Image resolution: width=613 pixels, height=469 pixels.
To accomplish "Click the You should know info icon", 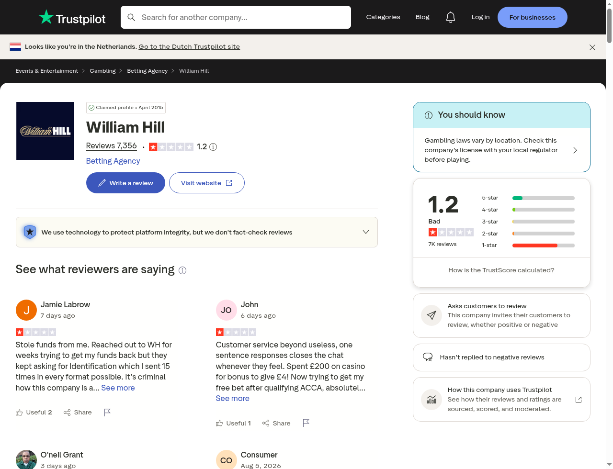I will [429, 115].
